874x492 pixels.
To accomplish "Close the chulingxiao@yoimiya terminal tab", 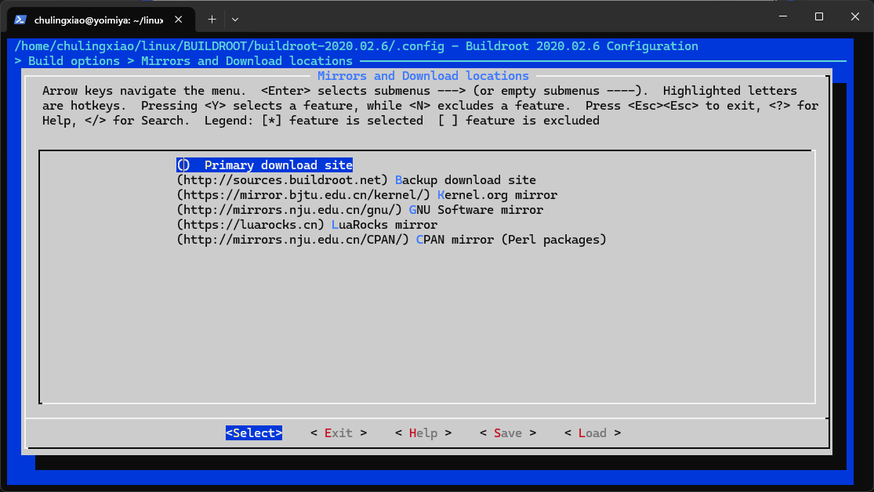I will pyautogui.click(x=179, y=20).
